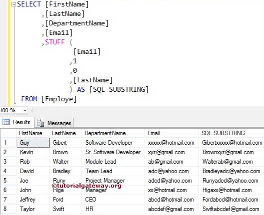Click the adcd@yahoo.com Email cell
Image resolution: width=264 pixels, height=215 pixels.
pos(171,181)
